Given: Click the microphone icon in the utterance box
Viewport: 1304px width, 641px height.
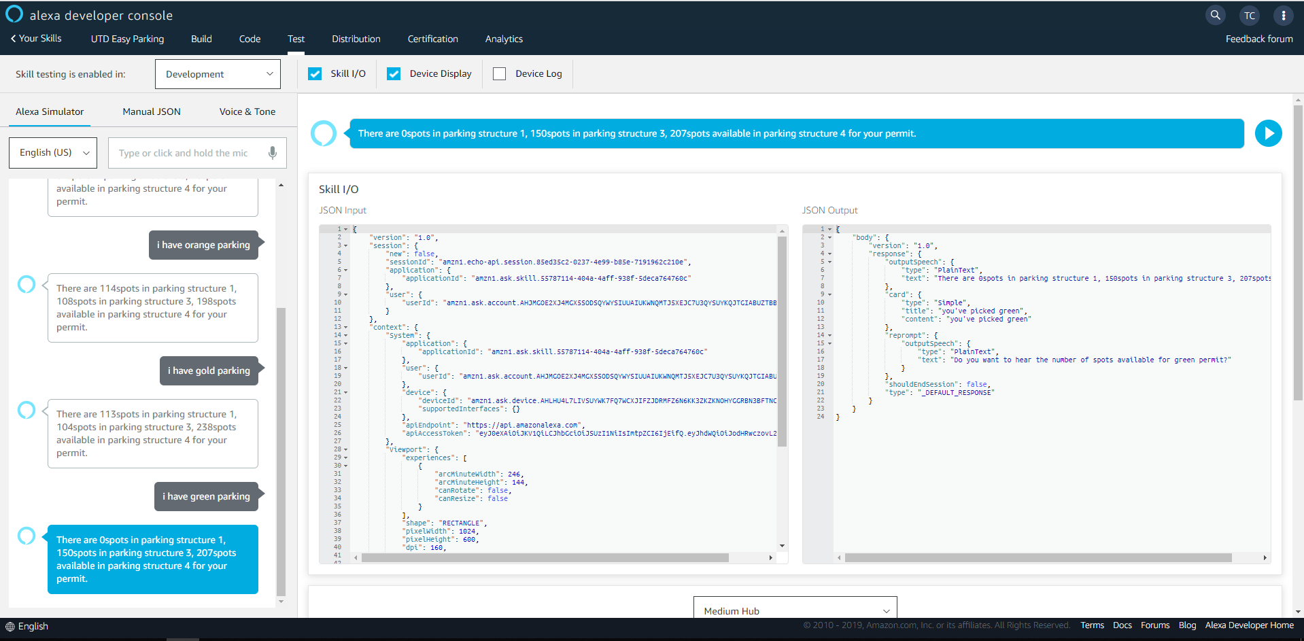Looking at the screenshot, I should [x=273, y=153].
